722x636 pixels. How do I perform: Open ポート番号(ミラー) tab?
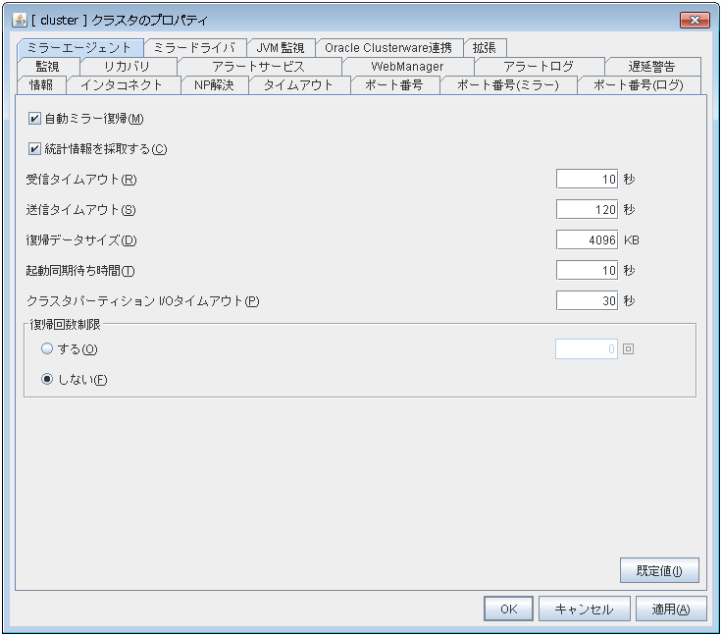pos(508,85)
